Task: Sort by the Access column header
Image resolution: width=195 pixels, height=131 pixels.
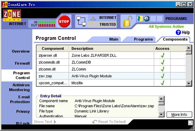Action: click(x=162, y=48)
